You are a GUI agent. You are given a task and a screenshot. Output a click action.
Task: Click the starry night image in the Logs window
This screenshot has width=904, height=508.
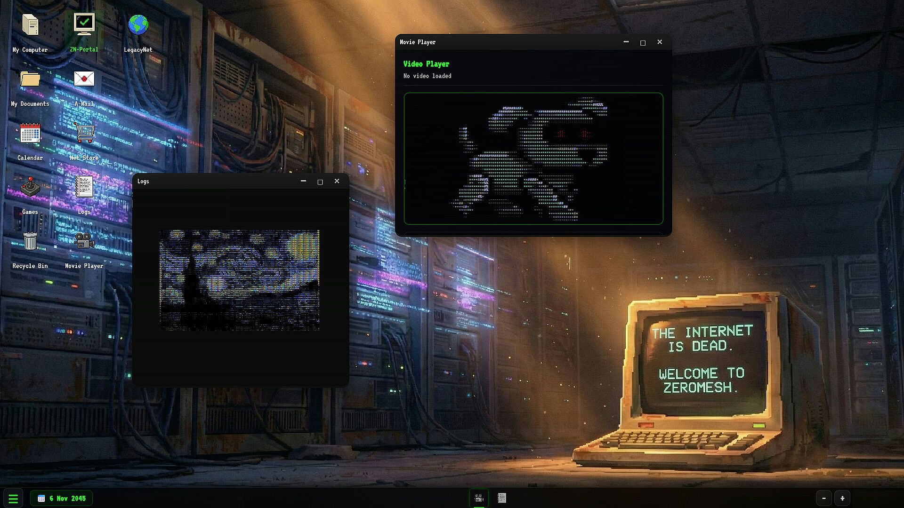coord(239,280)
